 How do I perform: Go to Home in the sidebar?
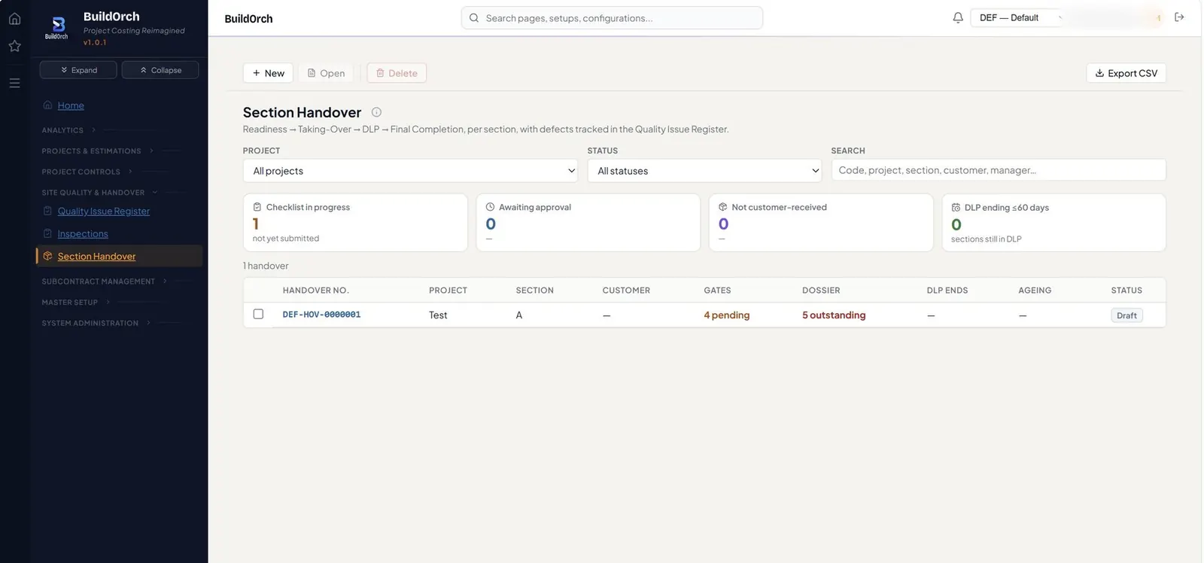tap(71, 105)
